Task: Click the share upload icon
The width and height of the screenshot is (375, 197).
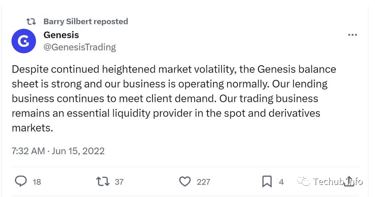Action: pos(350,181)
